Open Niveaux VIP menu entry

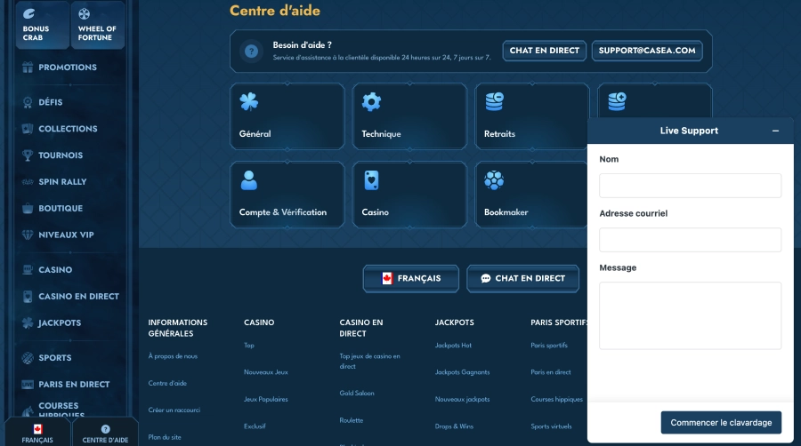[67, 235]
